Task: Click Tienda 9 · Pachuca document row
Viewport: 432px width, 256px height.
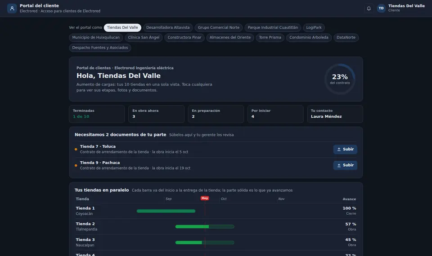Action: (216, 165)
